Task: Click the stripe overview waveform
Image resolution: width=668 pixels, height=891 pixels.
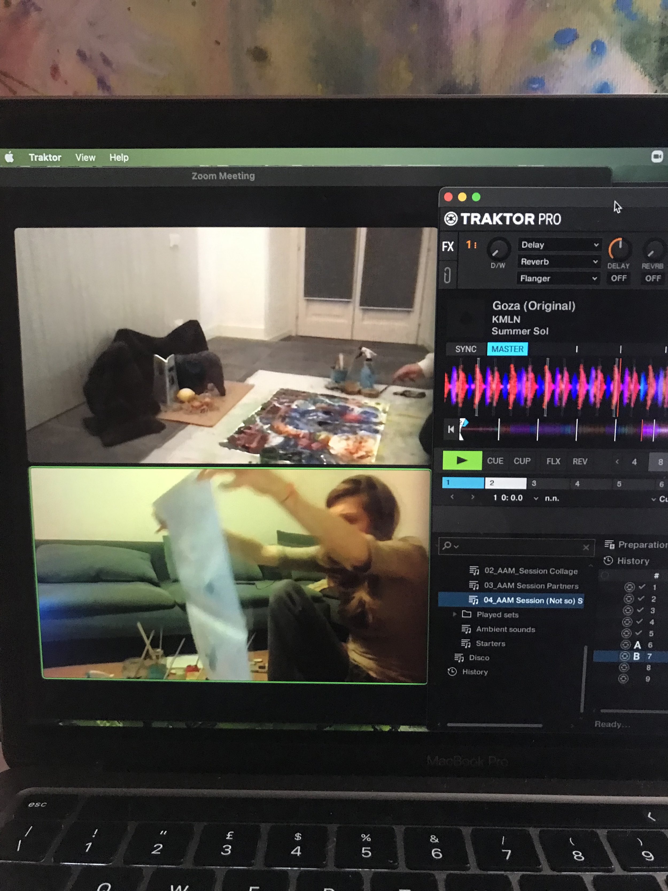Action: [564, 430]
